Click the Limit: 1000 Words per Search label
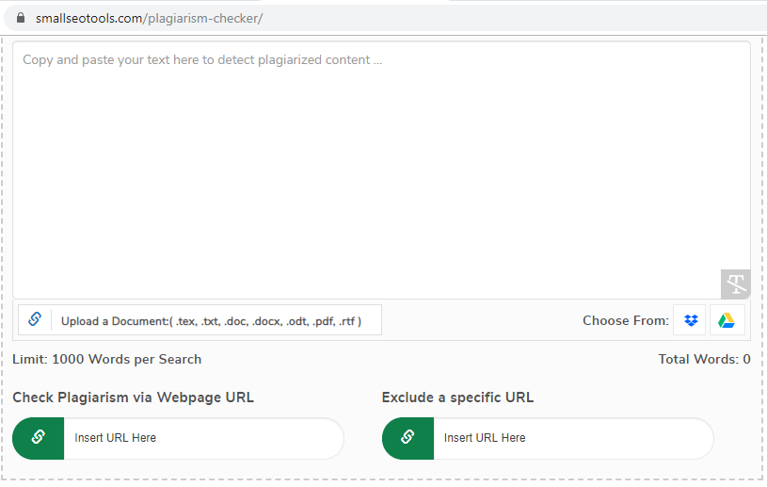This screenshot has width=767, height=487. 107,359
